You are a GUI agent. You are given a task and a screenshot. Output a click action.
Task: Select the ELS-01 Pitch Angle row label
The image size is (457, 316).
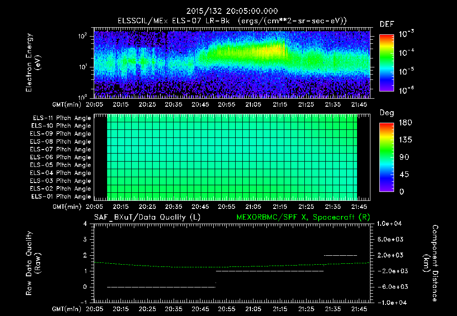pyautogui.click(x=61, y=196)
